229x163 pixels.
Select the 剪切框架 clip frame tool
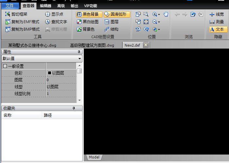[16, 14]
